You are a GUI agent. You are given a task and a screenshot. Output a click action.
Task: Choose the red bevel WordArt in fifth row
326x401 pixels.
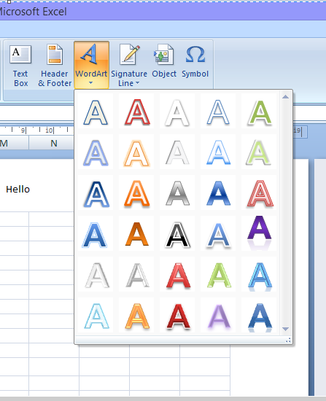coord(177,275)
